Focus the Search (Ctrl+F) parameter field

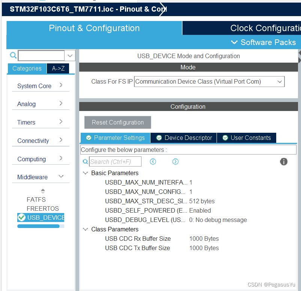(x=115, y=162)
